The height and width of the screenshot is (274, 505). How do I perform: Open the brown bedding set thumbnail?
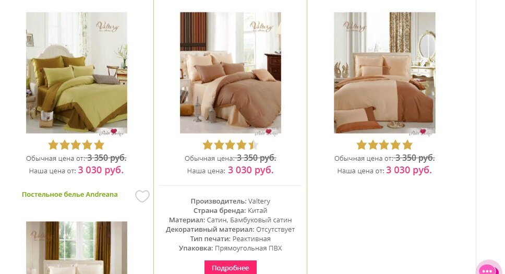pyautogui.click(x=230, y=73)
